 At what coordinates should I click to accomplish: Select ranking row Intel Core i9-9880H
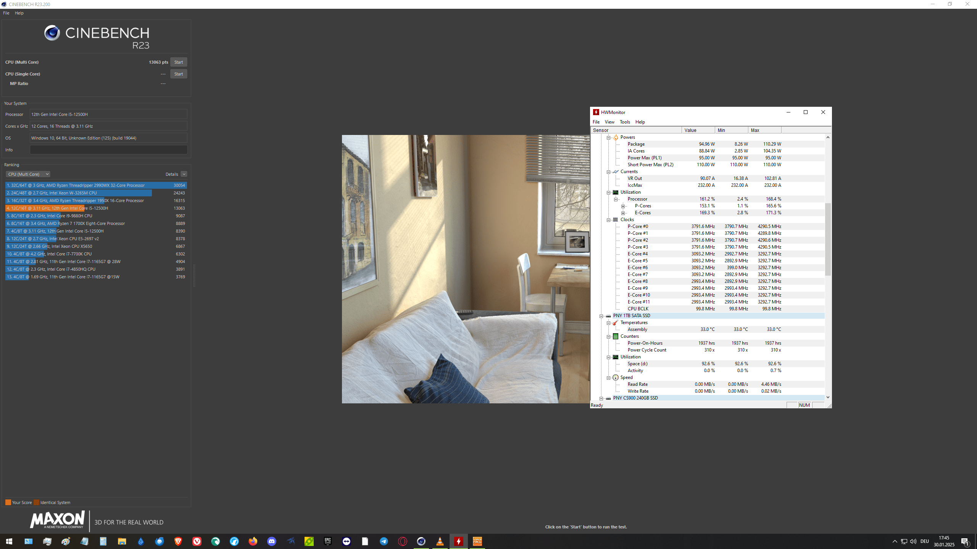pyautogui.click(x=96, y=216)
